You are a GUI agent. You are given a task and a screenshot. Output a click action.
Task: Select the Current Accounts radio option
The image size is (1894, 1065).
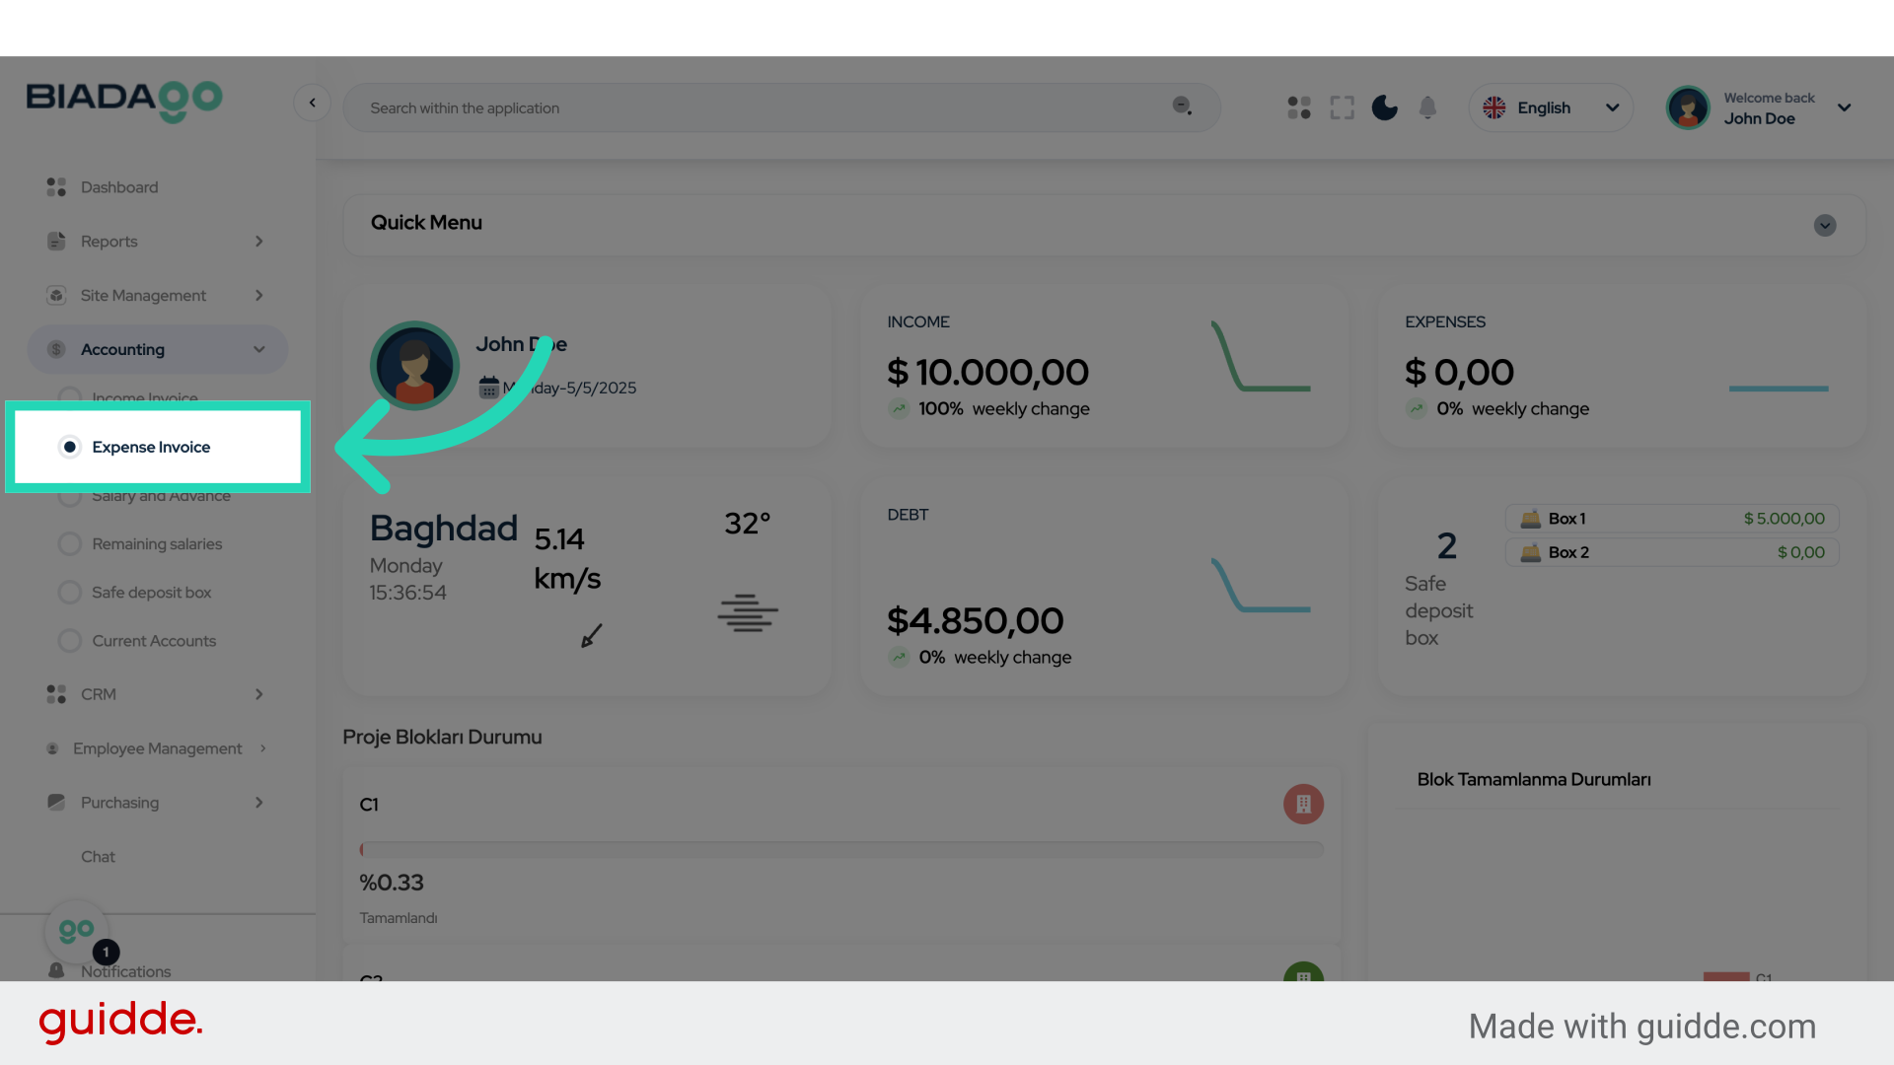(70, 640)
